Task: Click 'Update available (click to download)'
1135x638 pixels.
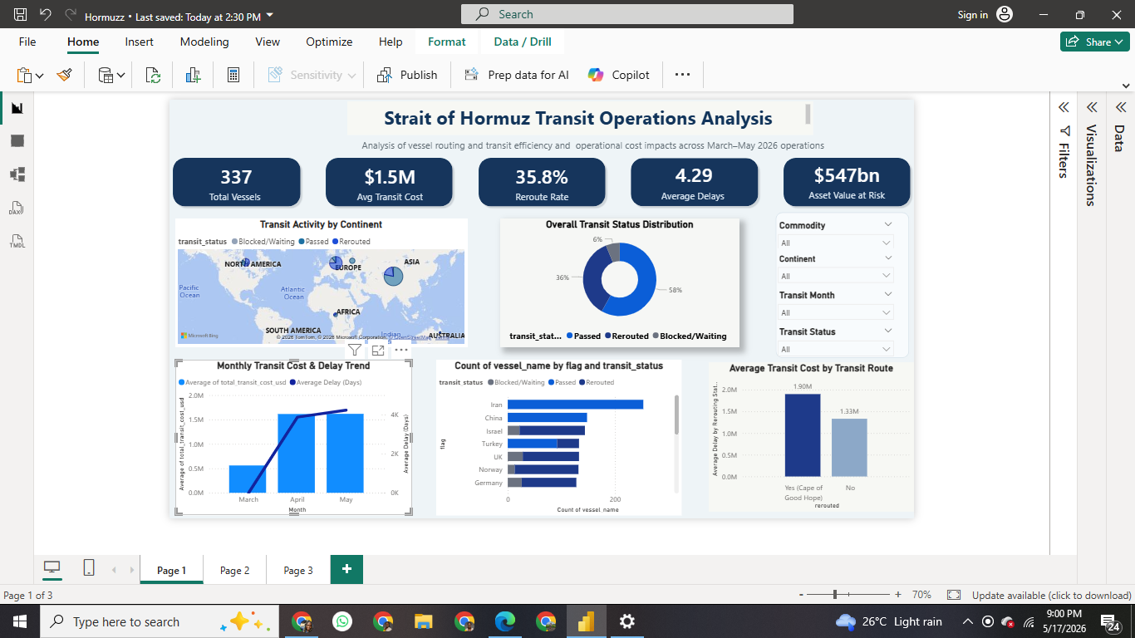Action: [x=1052, y=596]
